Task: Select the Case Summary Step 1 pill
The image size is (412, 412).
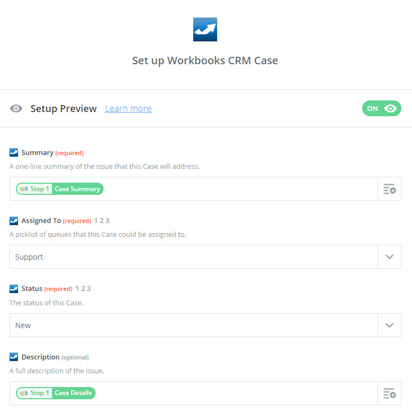Action: click(x=59, y=189)
